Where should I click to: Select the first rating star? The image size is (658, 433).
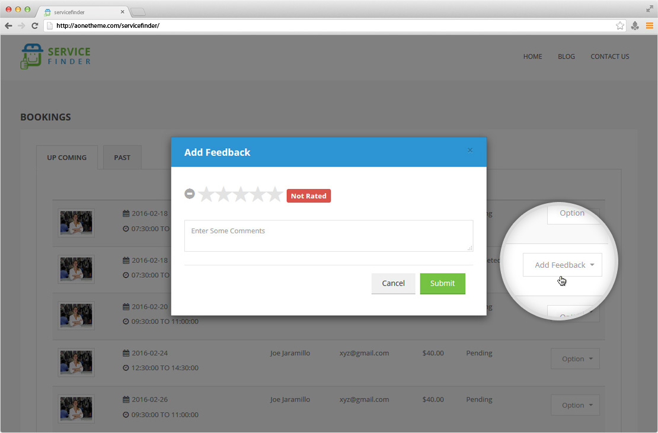(x=206, y=194)
